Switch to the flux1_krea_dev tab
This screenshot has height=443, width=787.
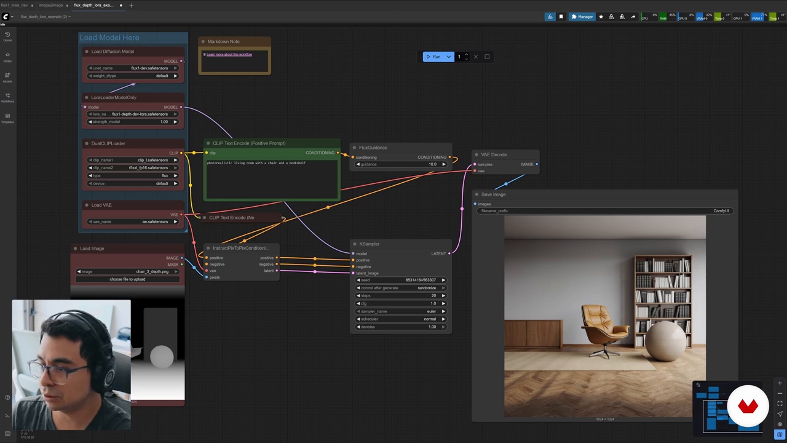pos(15,5)
